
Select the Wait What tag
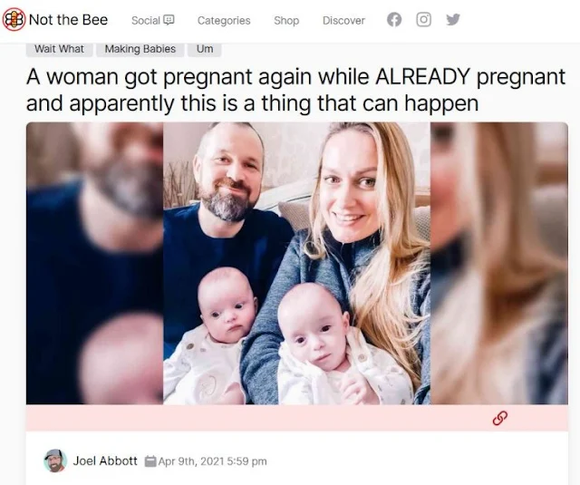59,49
